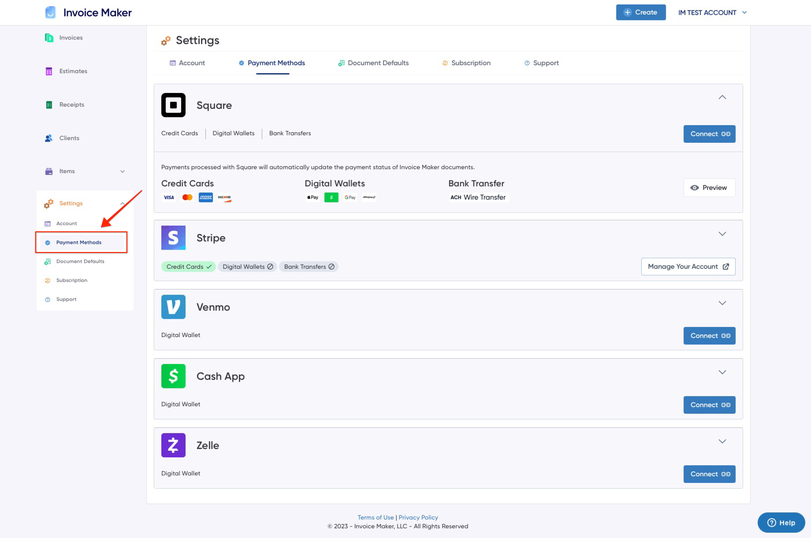The image size is (811, 538).
Task: Switch to the Payment Methods tab
Action: pyautogui.click(x=272, y=63)
